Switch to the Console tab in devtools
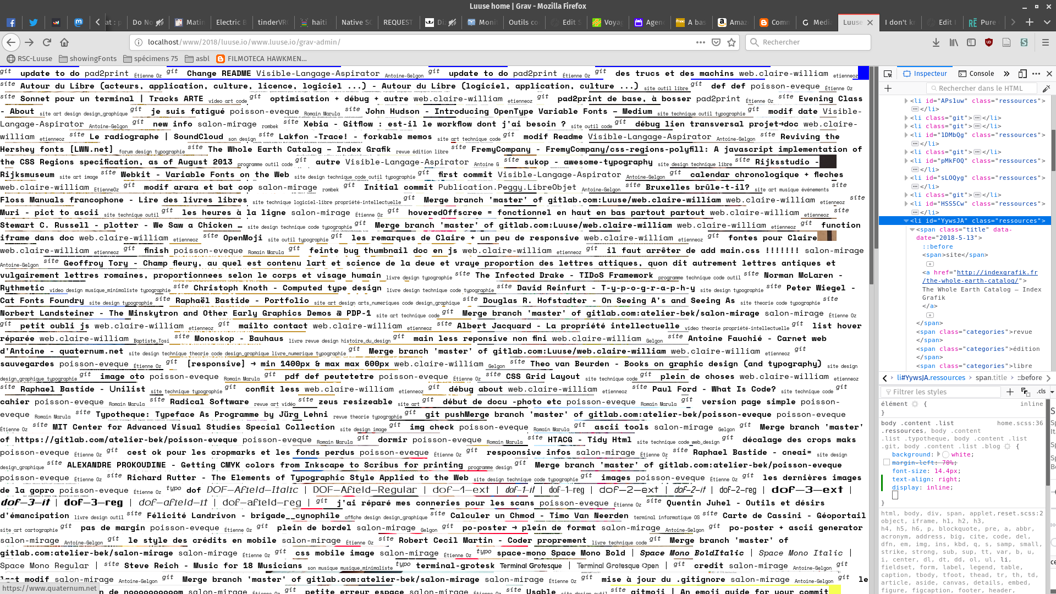The width and height of the screenshot is (1056, 594). click(976, 74)
